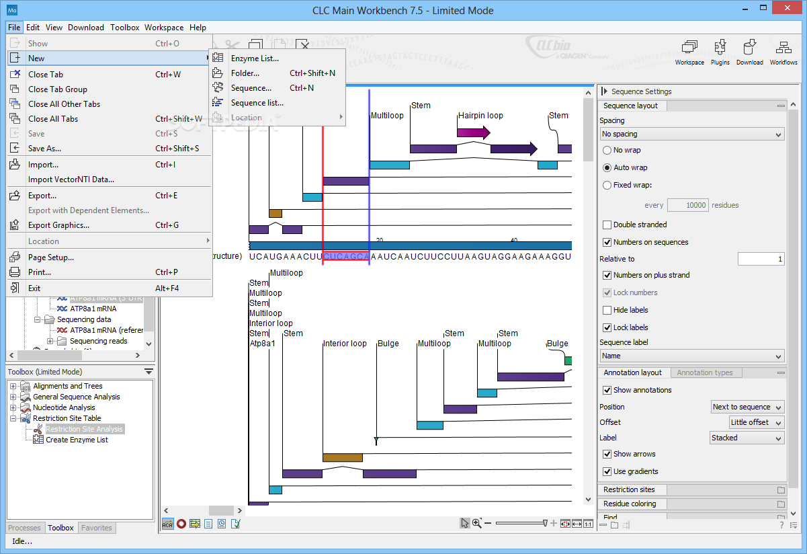Image resolution: width=807 pixels, height=554 pixels.
Task: Click the zoom out minus icon
Action: click(x=489, y=524)
